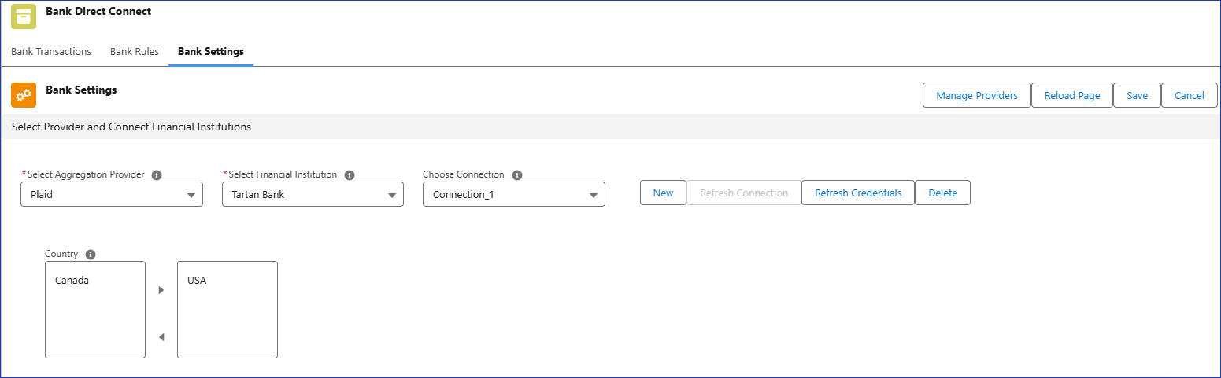Save the bank settings
The width and height of the screenshot is (1221, 378).
point(1137,95)
